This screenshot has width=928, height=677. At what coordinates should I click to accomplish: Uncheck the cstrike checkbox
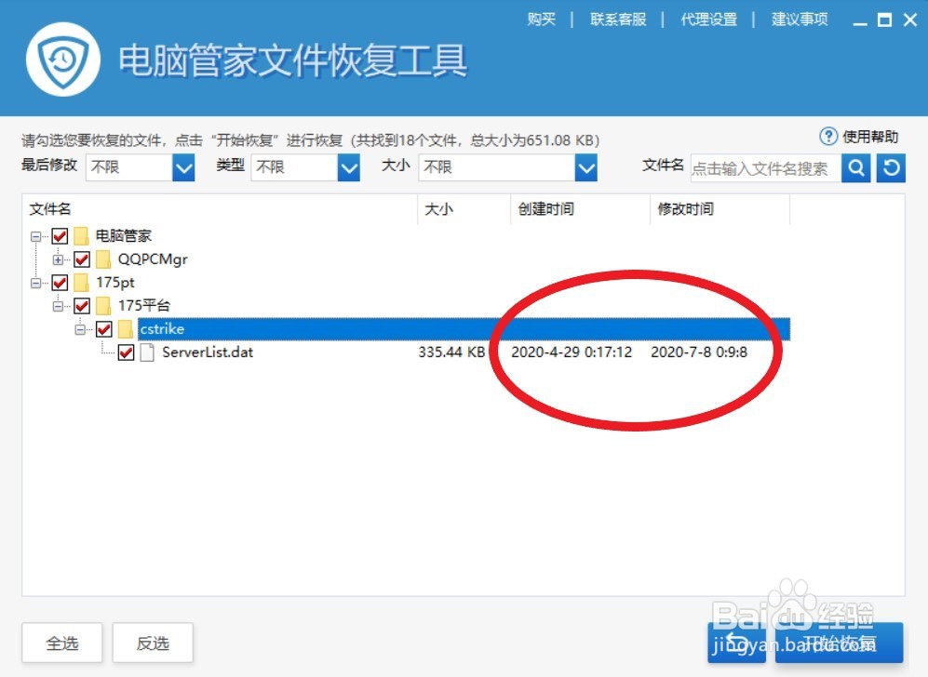pyautogui.click(x=103, y=329)
